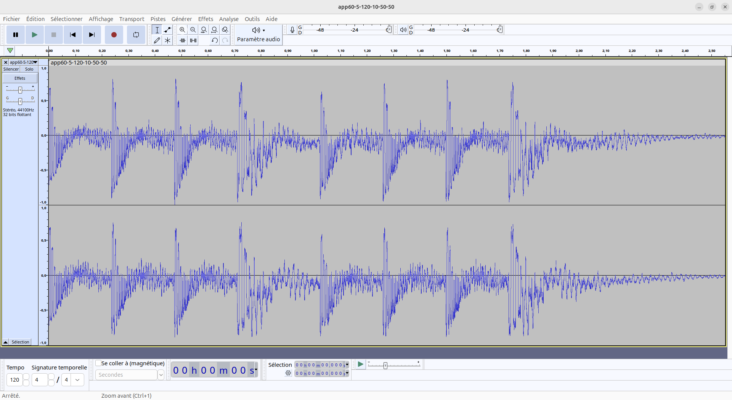Screen dimensions: 732x400
Task: Select the Draw pencil tool
Action: [157, 40]
